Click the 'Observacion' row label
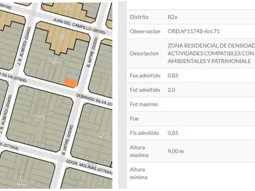The width and height of the screenshot is (255, 191). [x=145, y=31]
